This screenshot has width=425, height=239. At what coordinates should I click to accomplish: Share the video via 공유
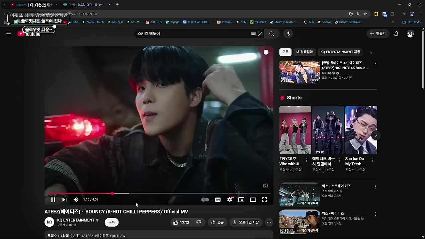[217, 222]
